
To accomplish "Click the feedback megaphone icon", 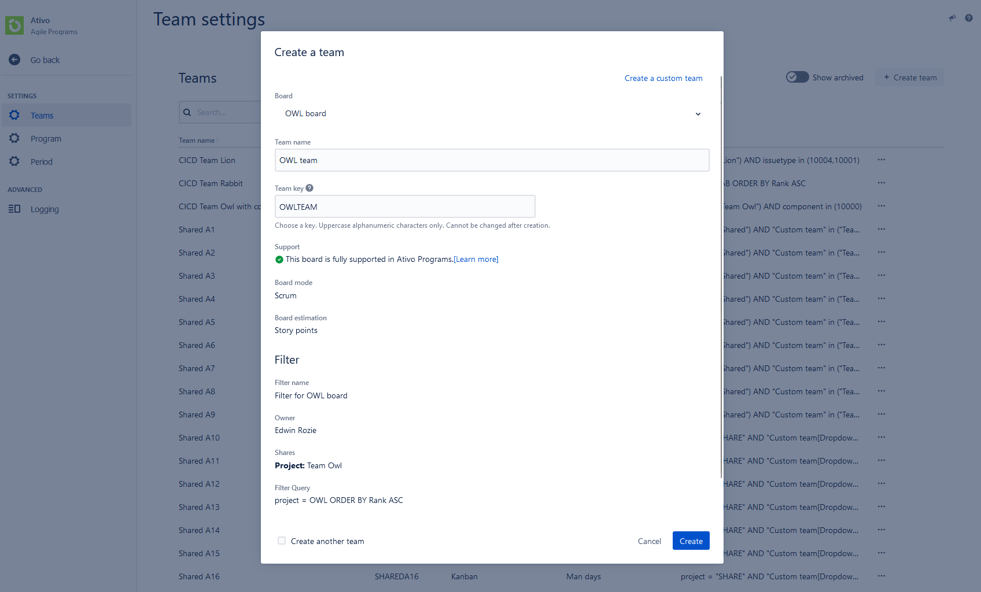I will coord(952,18).
